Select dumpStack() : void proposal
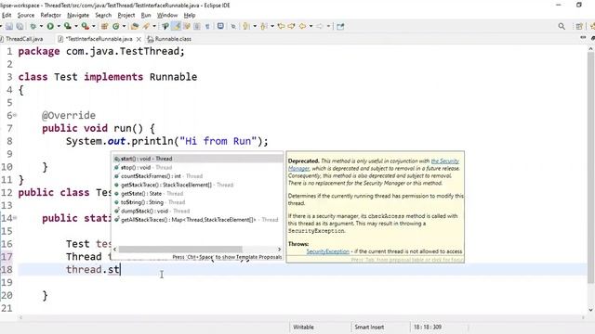The width and height of the screenshot is (595, 334). tap(197, 211)
